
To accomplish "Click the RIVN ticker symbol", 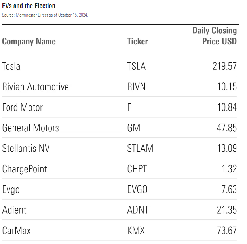I will 136,87.
